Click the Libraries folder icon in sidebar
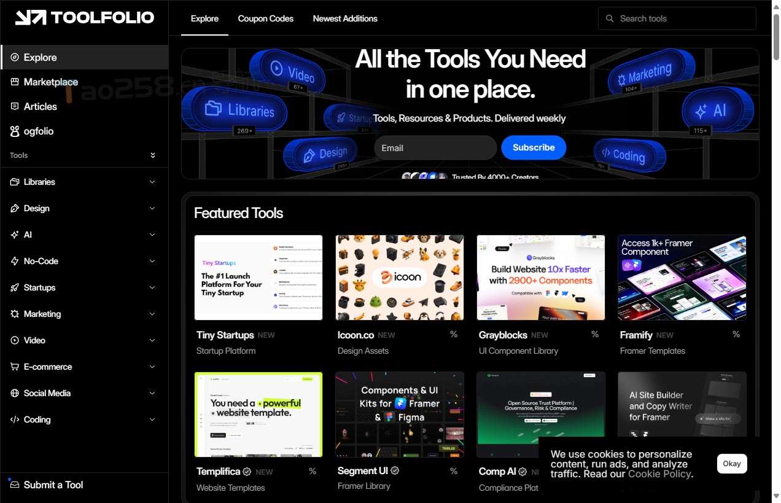781x503 pixels. coord(15,182)
